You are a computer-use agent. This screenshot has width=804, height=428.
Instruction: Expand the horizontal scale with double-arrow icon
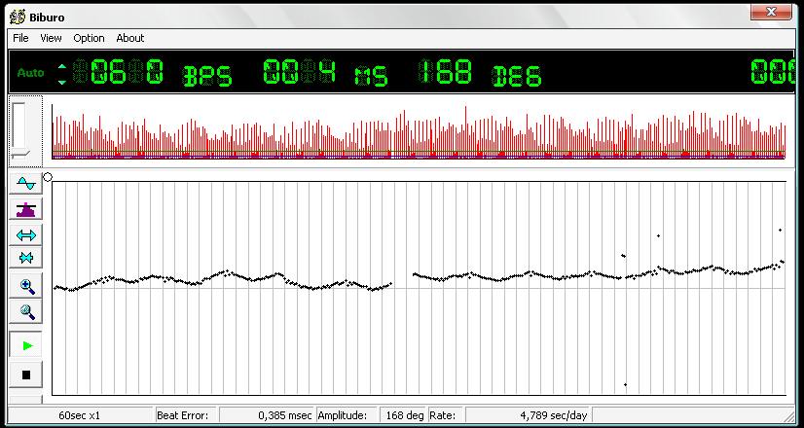(x=26, y=235)
